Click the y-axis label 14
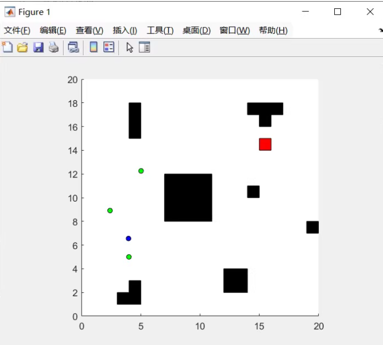The height and width of the screenshot is (345, 383). 73,151
